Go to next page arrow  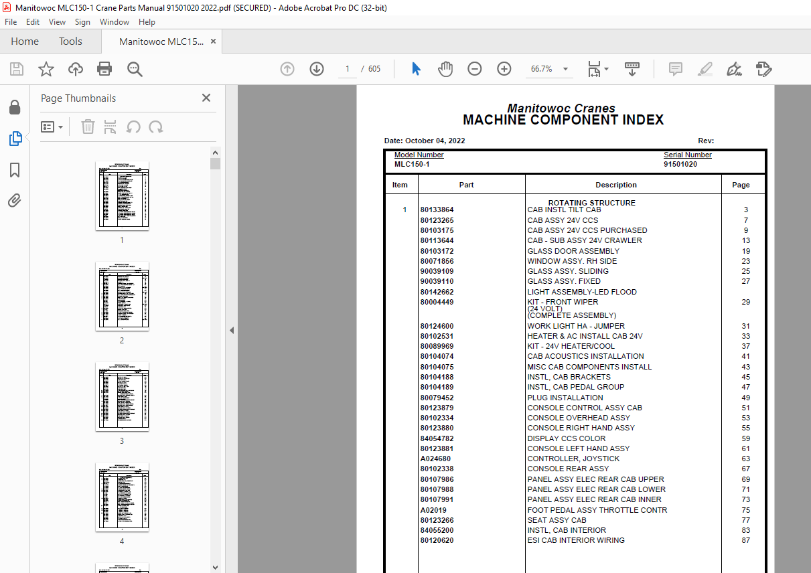[x=317, y=69]
